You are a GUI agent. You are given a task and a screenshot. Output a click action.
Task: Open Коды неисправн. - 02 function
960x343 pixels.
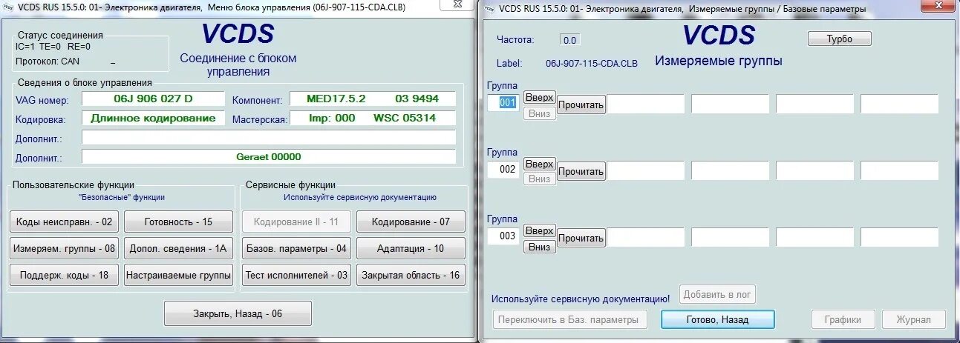click(x=63, y=222)
